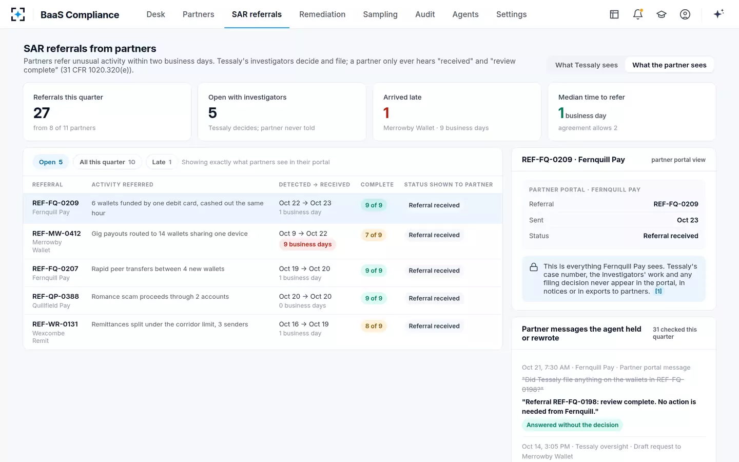Screen dimensions: 739x462
Task: Click the struck-through original partner message
Action: pyautogui.click(x=603, y=384)
